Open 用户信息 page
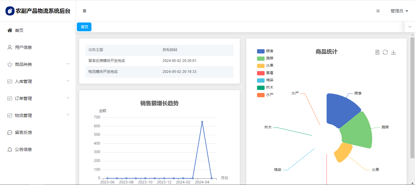The image size is (415, 185). click(x=23, y=47)
